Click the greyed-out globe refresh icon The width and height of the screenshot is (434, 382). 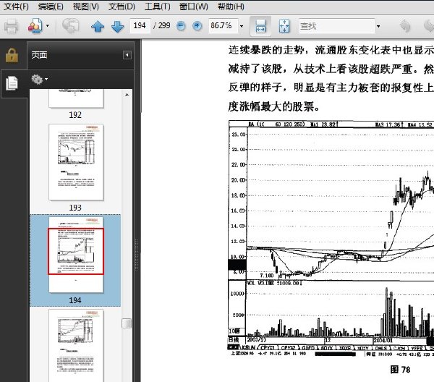pyautogui.click(x=70, y=25)
